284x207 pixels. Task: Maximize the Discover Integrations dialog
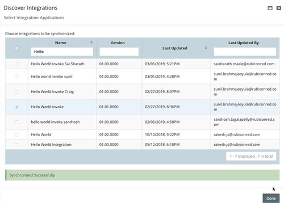[x=270, y=8]
